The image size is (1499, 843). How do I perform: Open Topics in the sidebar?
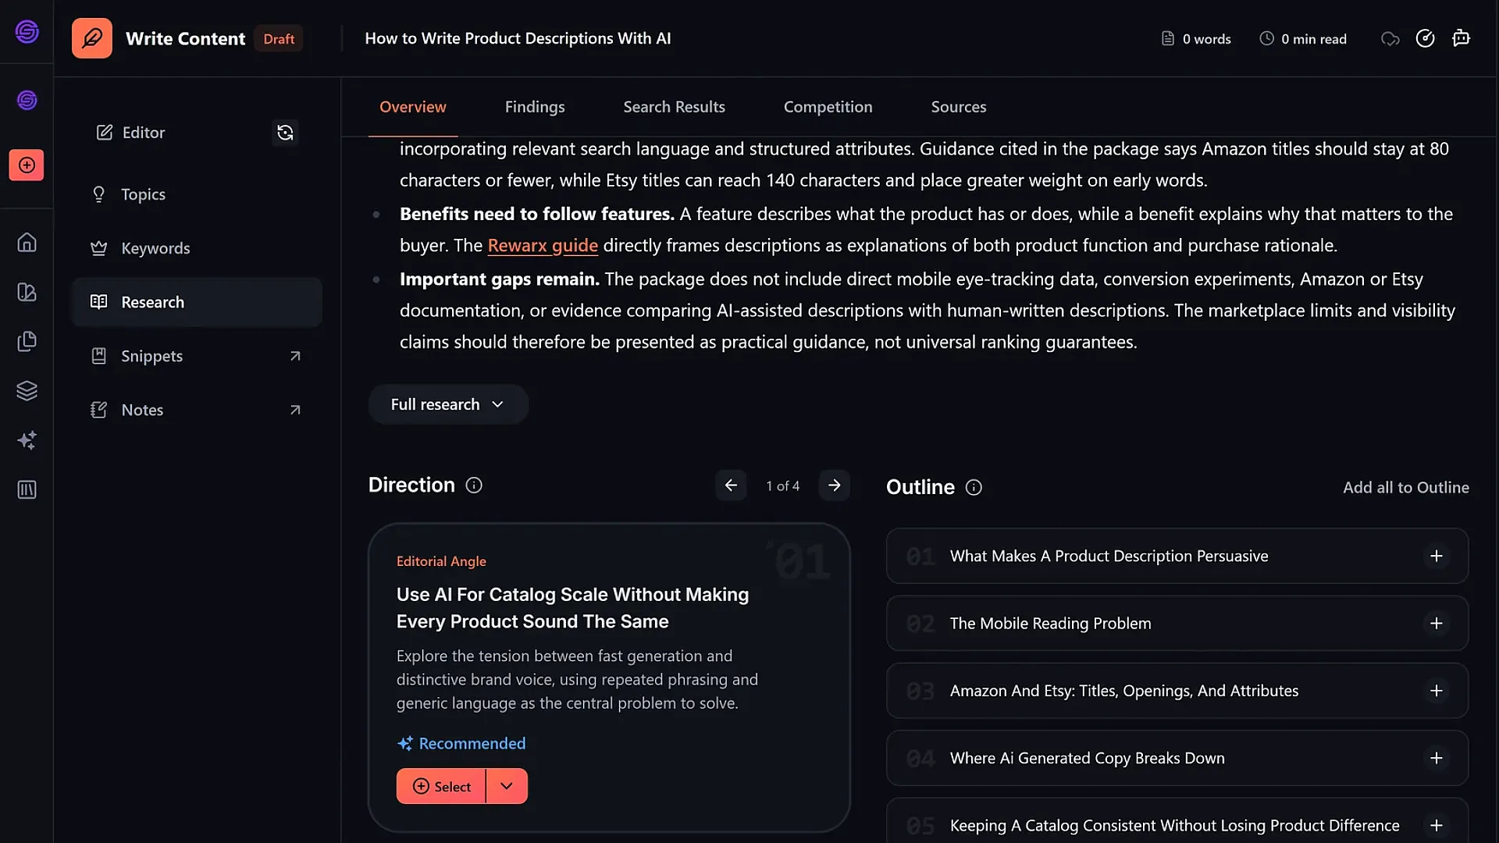tap(197, 194)
